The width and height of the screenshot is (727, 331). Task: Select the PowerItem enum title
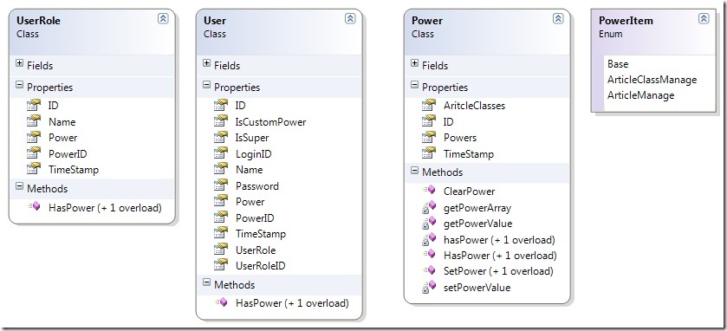(x=626, y=21)
